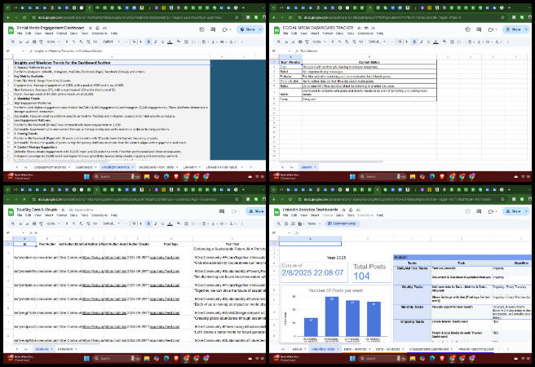This screenshot has width=535, height=367.
Task: Add new sheet in Social Media Engagement Dashboard
Action: coord(17,167)
